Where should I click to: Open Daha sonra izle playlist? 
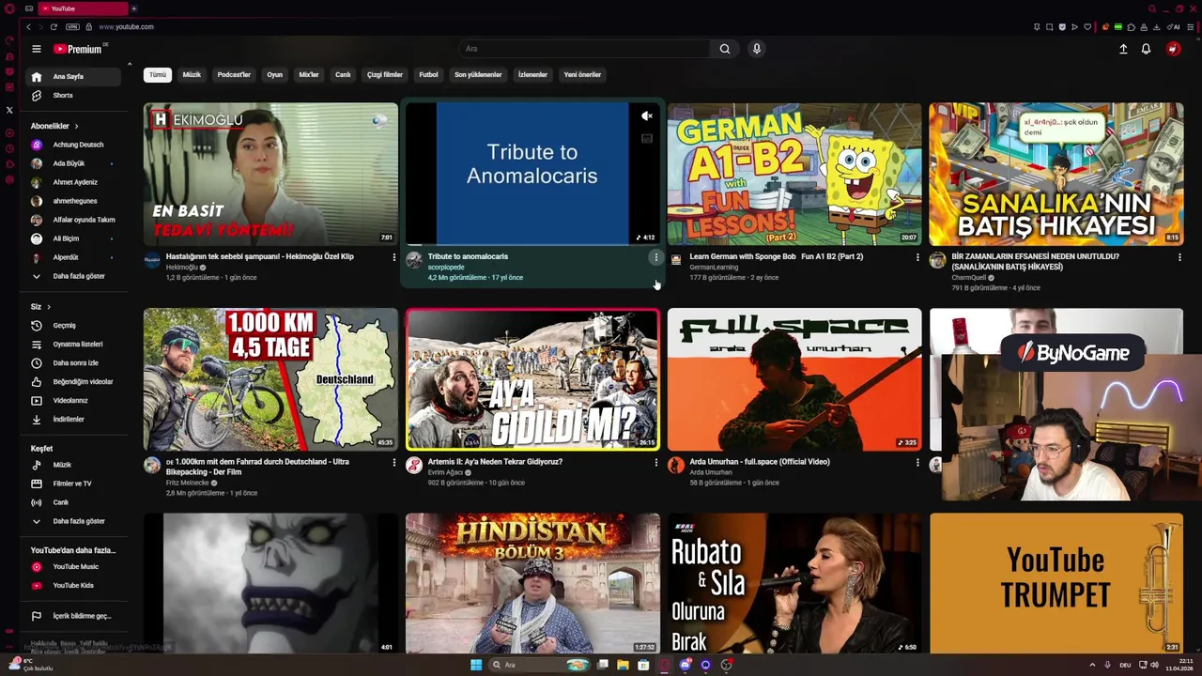(x=75, y=363)
